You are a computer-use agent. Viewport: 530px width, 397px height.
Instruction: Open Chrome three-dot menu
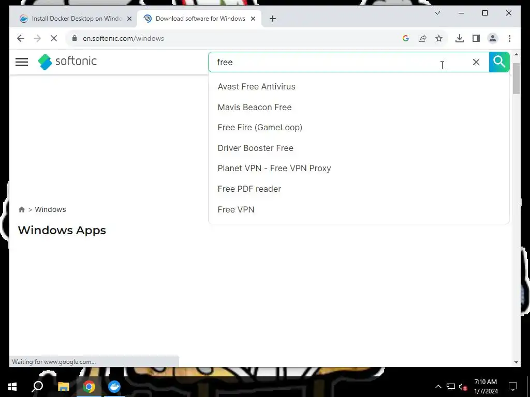click(509, 38)
